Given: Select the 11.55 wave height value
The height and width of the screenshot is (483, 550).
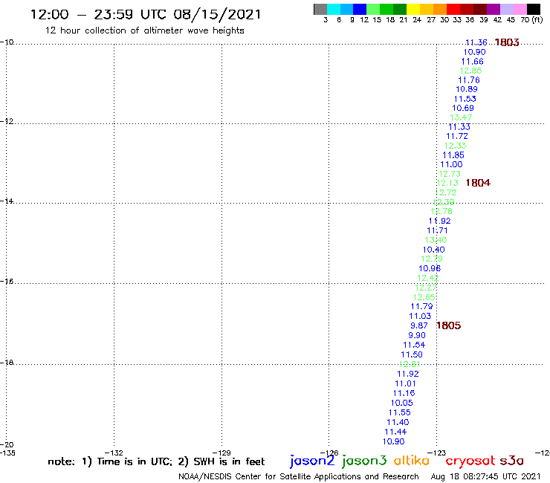Looking at the screenshot, I should tap(400, 412).
